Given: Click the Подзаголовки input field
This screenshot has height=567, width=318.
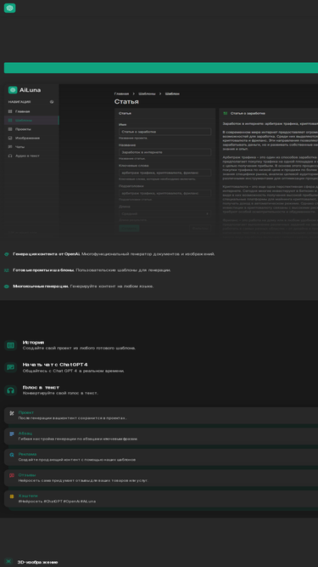Looking at the screenshot, I should pyautogui.click(x=165, y=194).
